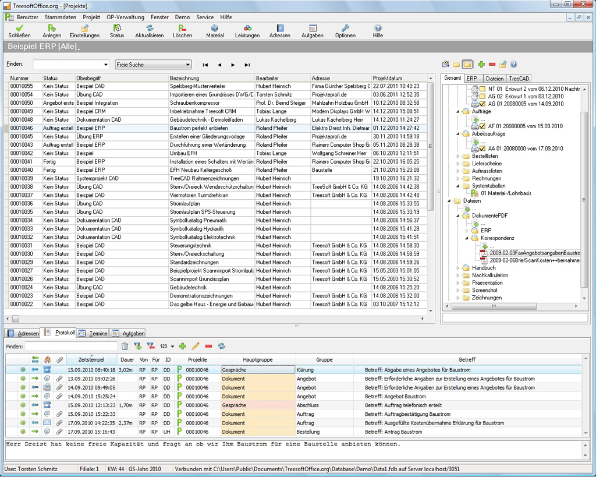Click the pencil edit icon in Protokoll toolbar
The image size is (596, 477).
pyautogui.click(x=196, y=346)
